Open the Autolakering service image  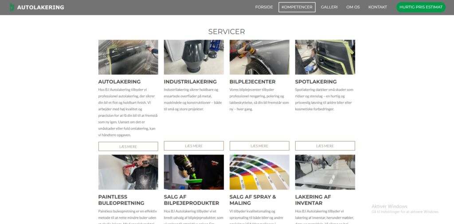coord(128,57)
